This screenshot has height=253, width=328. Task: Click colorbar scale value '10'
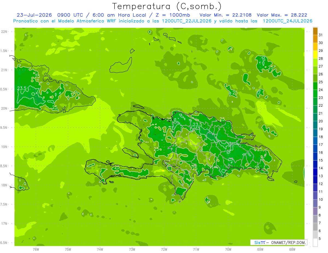click(x=321, y=200)
